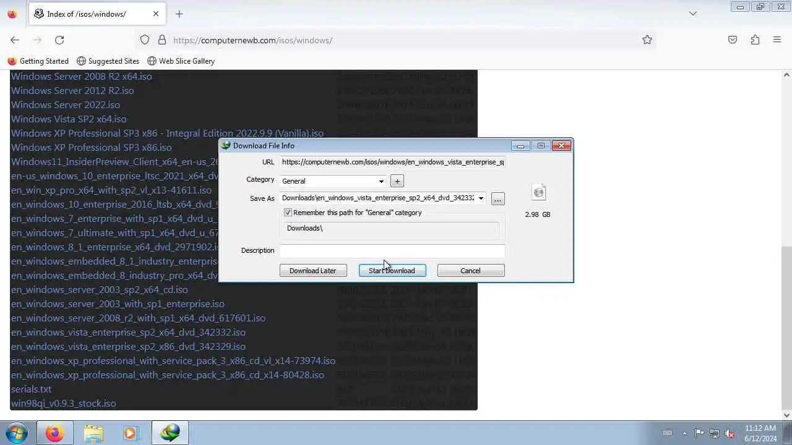This screenshot has height=445, width=792.
Task: Open Windows XP Professional SP3 x86.iso link
Action: click(92, 148)
